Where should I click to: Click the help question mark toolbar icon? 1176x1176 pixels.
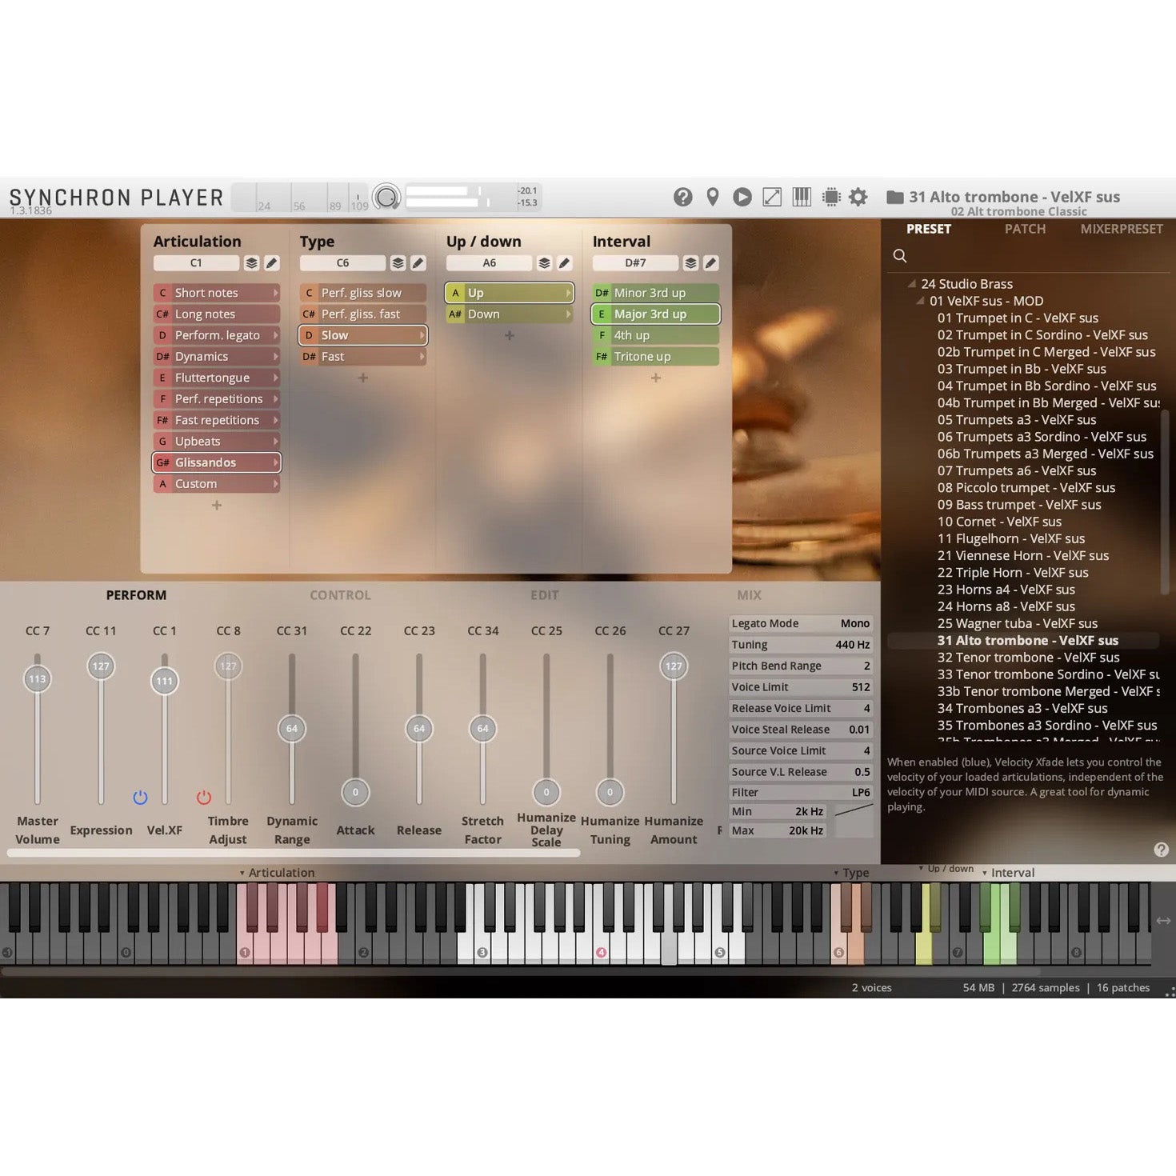coord(682,197)
